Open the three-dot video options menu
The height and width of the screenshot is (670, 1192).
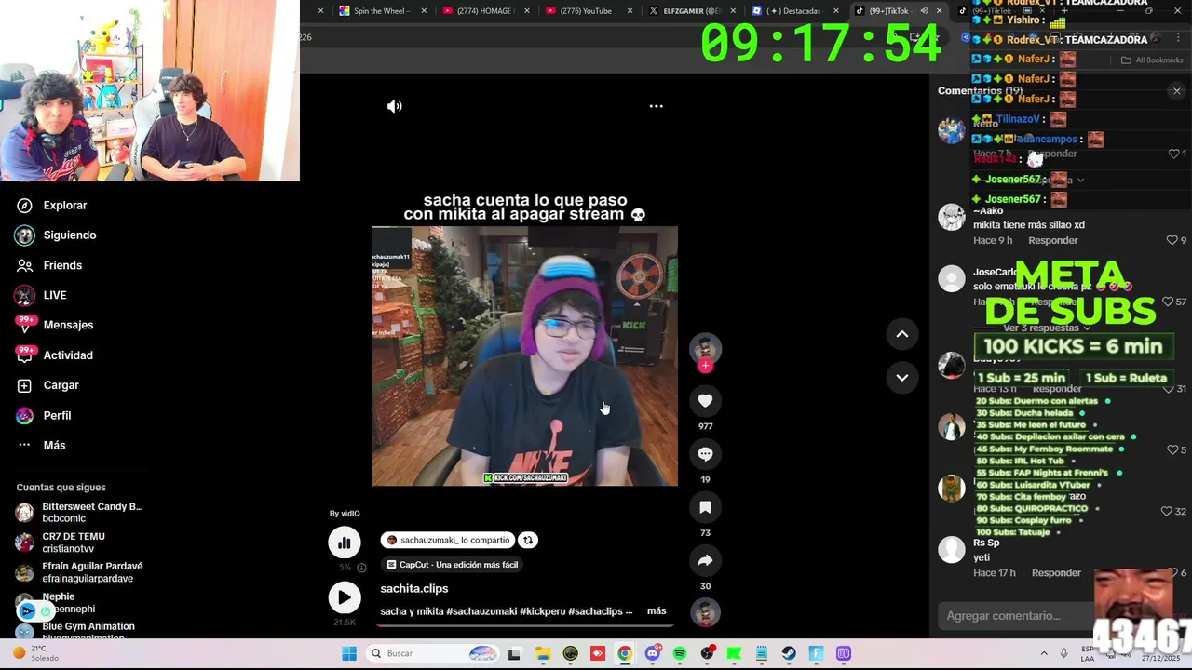point(656,106)
